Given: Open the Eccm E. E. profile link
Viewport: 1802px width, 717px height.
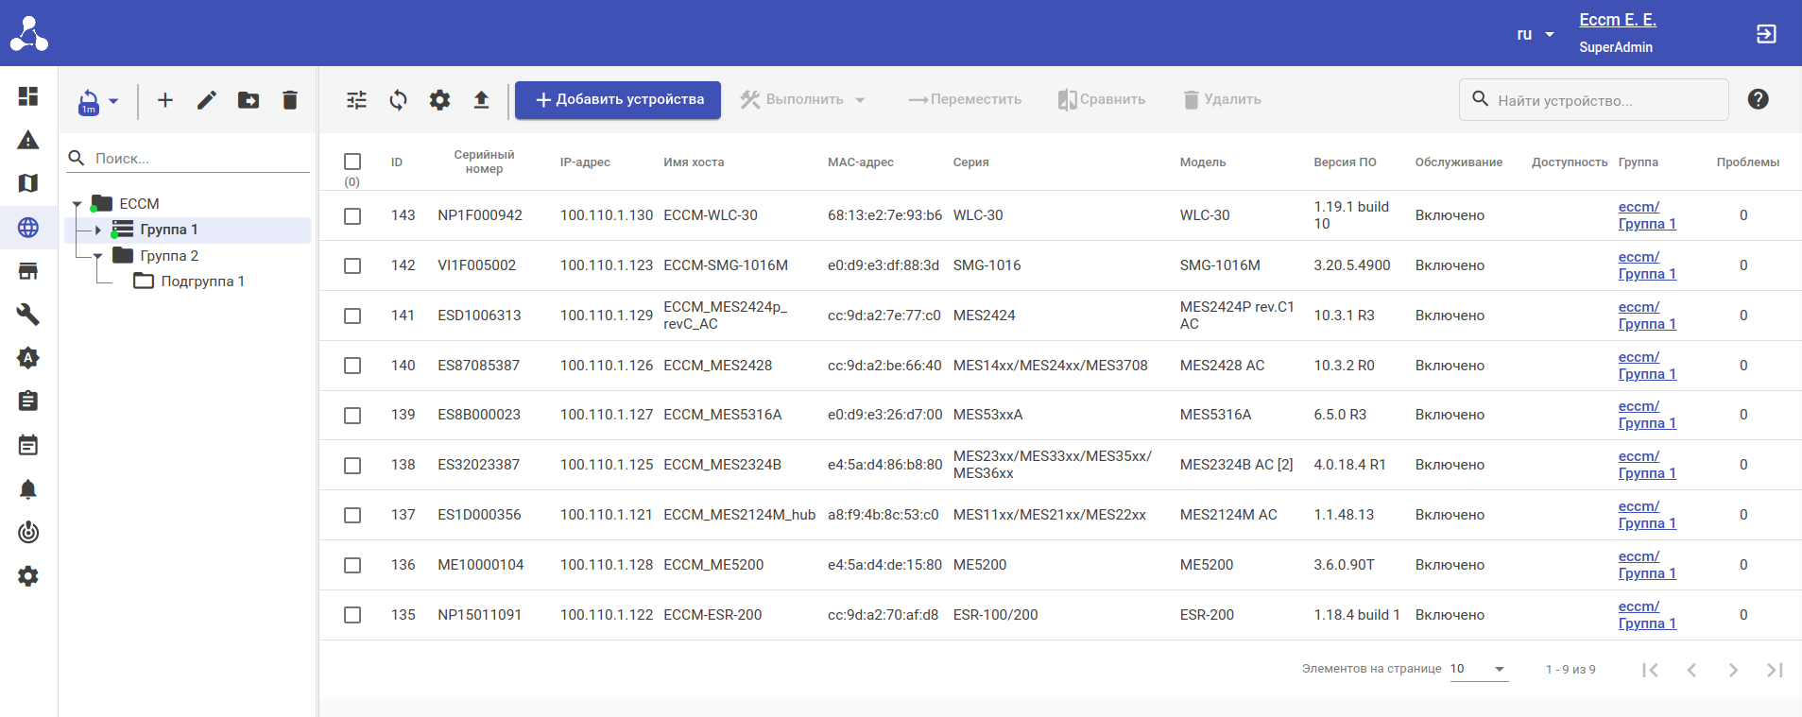Looking at the screenshot, I should click(x=1617, y=20).
